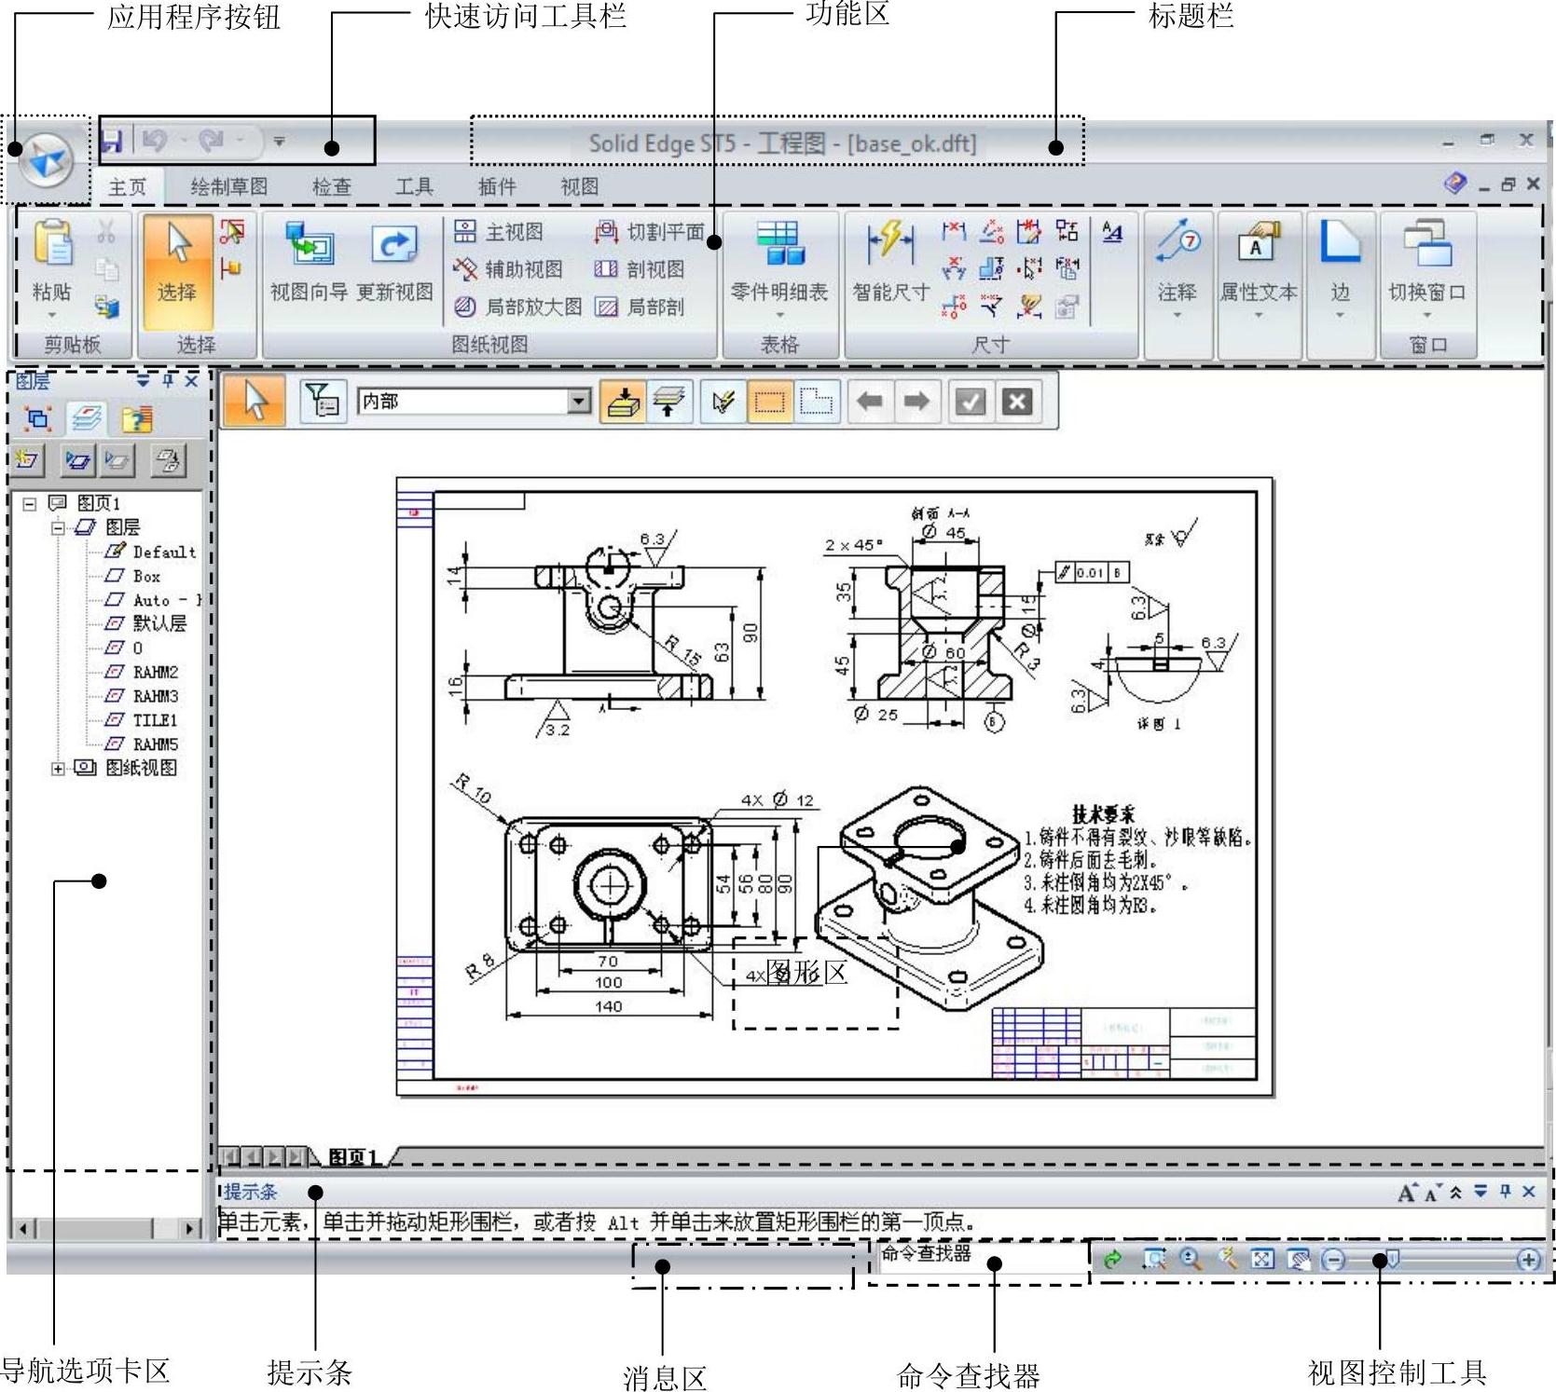Pin the 图层 panel
Screen dimensions: 1556x1392
(x=169, y=380)
